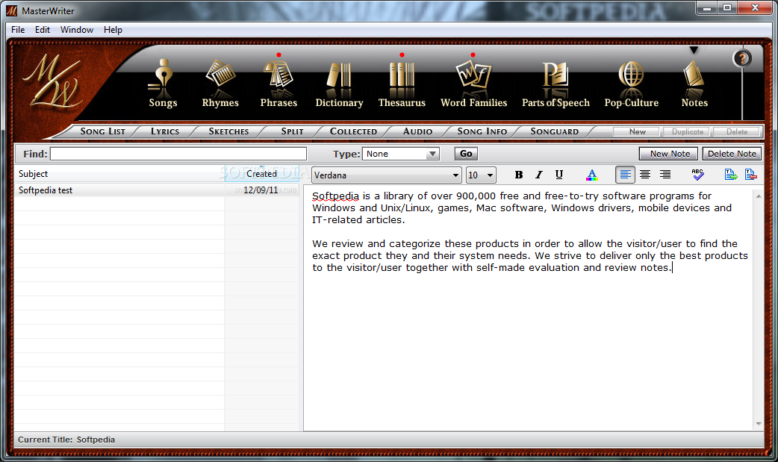Click the red arrow document icon
Screen dimensions: 778x462
[x=750, y=175]
